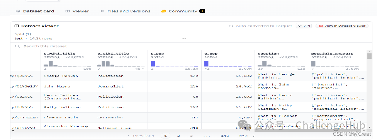Click the "cartoonist" possible answers cell
The height and width of the screenshot is (140, 377).
coord(338,118)
